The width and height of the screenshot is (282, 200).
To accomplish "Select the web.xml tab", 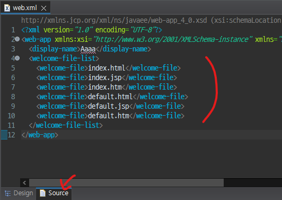I will coord(25,7).
